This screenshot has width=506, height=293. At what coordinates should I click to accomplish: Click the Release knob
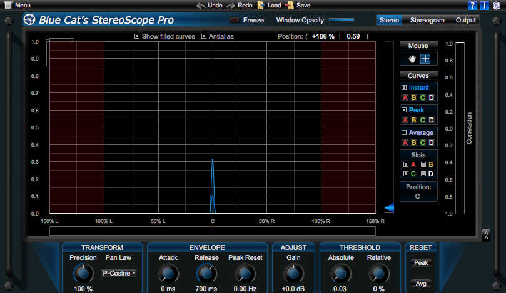tap(206, 274)
